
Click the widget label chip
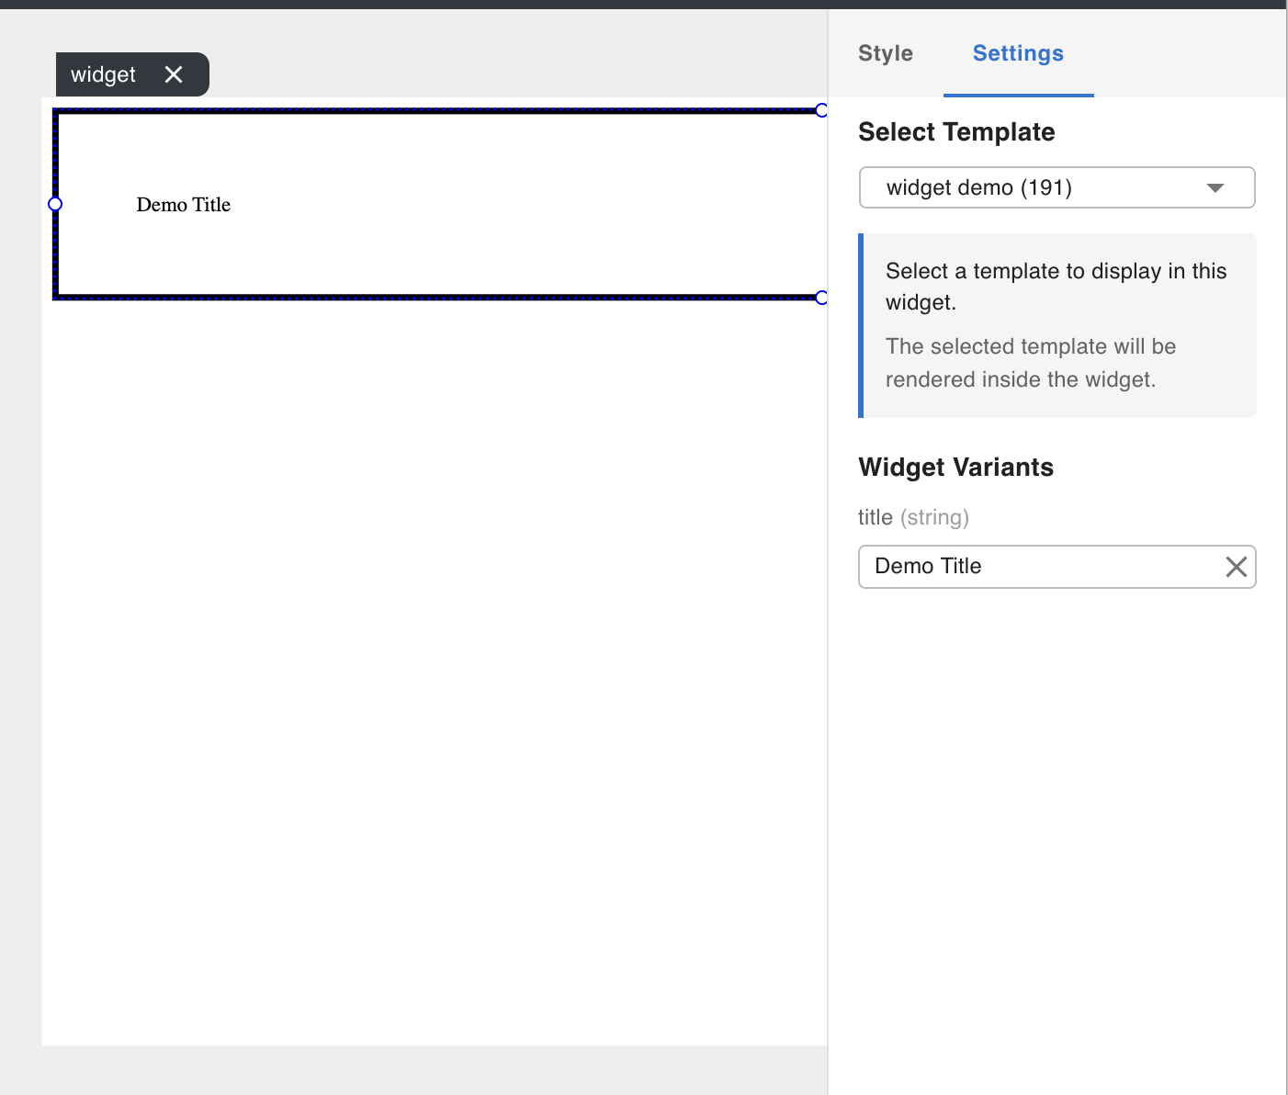[103, 74]
